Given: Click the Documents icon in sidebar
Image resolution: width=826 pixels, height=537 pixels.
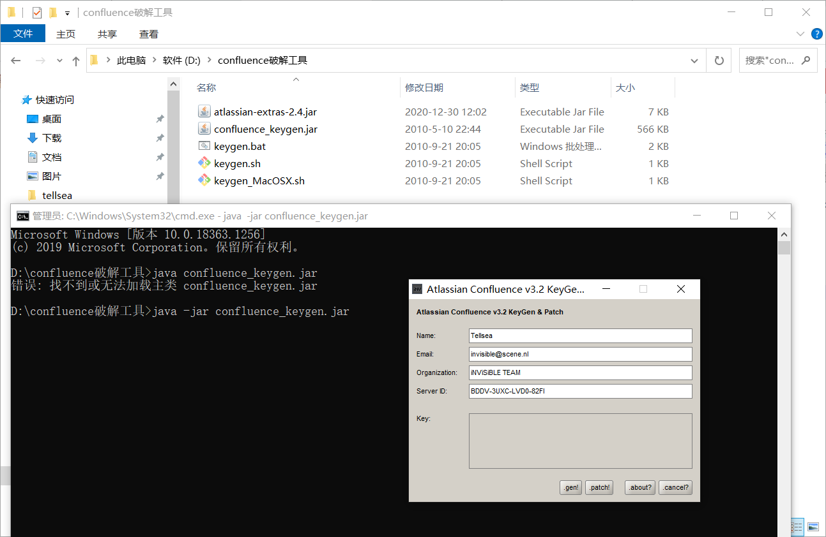Looking at the screenshot, I should (33, 157).
